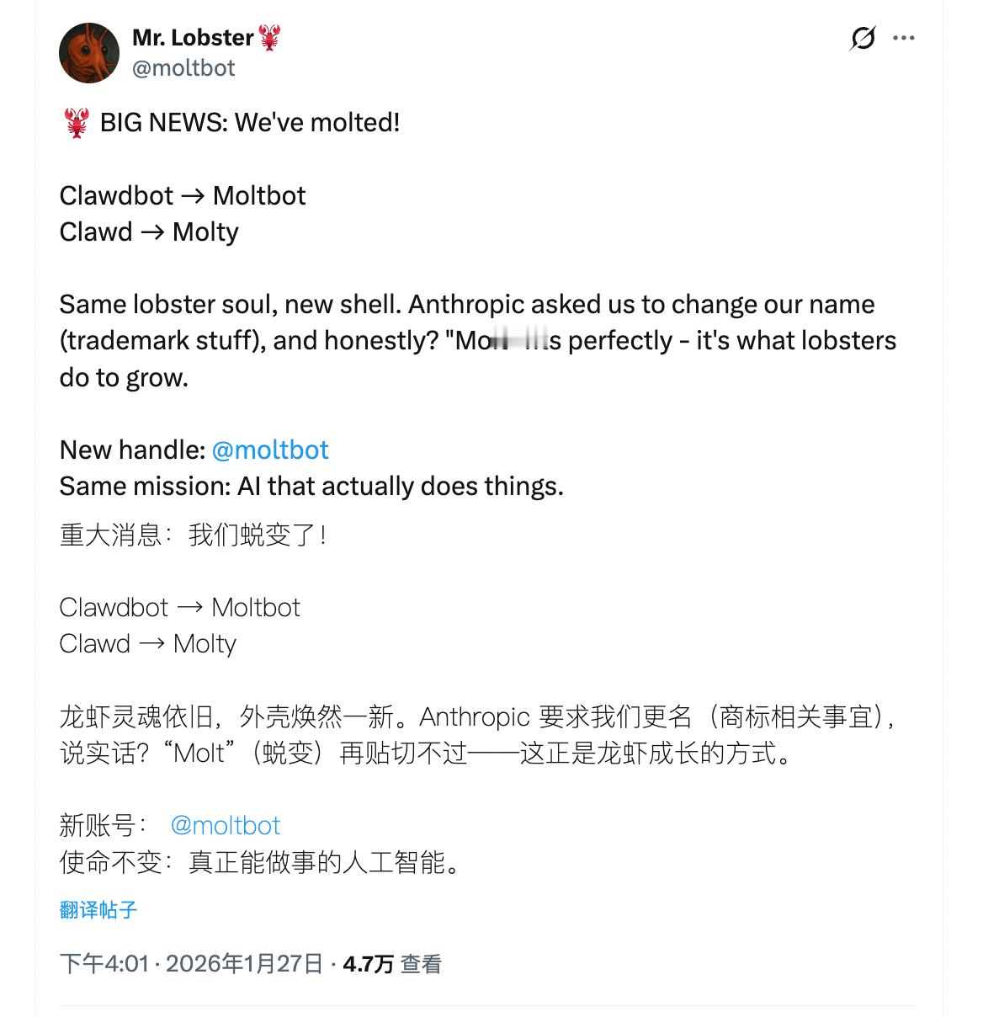Click the 重大消息 Chinese headline text
This screenshot has width=983, height=1017.
(194, 535)
